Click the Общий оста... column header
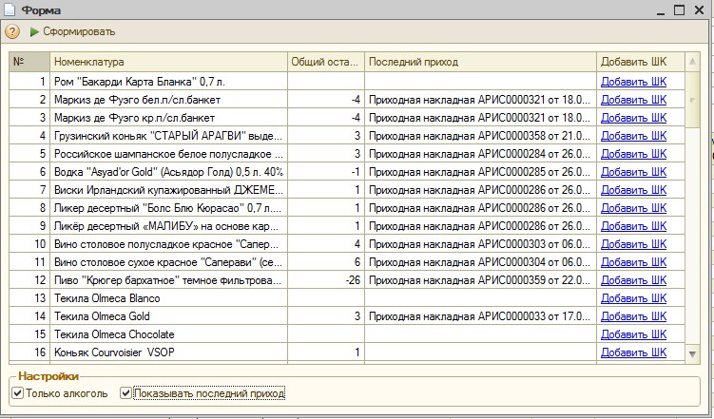The image size is (714, 419). click(325, 62)
